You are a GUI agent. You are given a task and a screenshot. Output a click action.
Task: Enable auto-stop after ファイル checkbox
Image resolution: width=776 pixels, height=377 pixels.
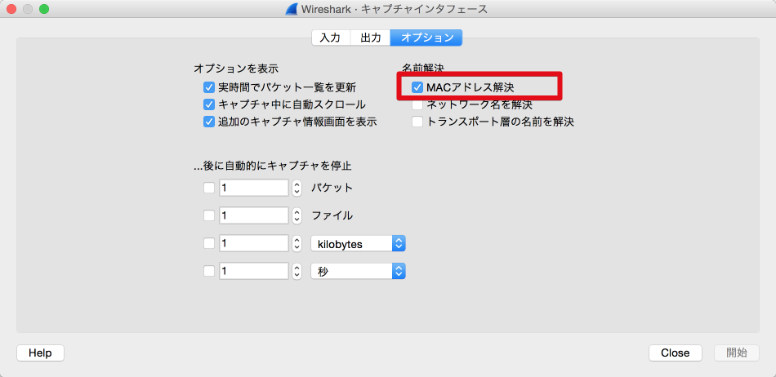tap(209, 215)
